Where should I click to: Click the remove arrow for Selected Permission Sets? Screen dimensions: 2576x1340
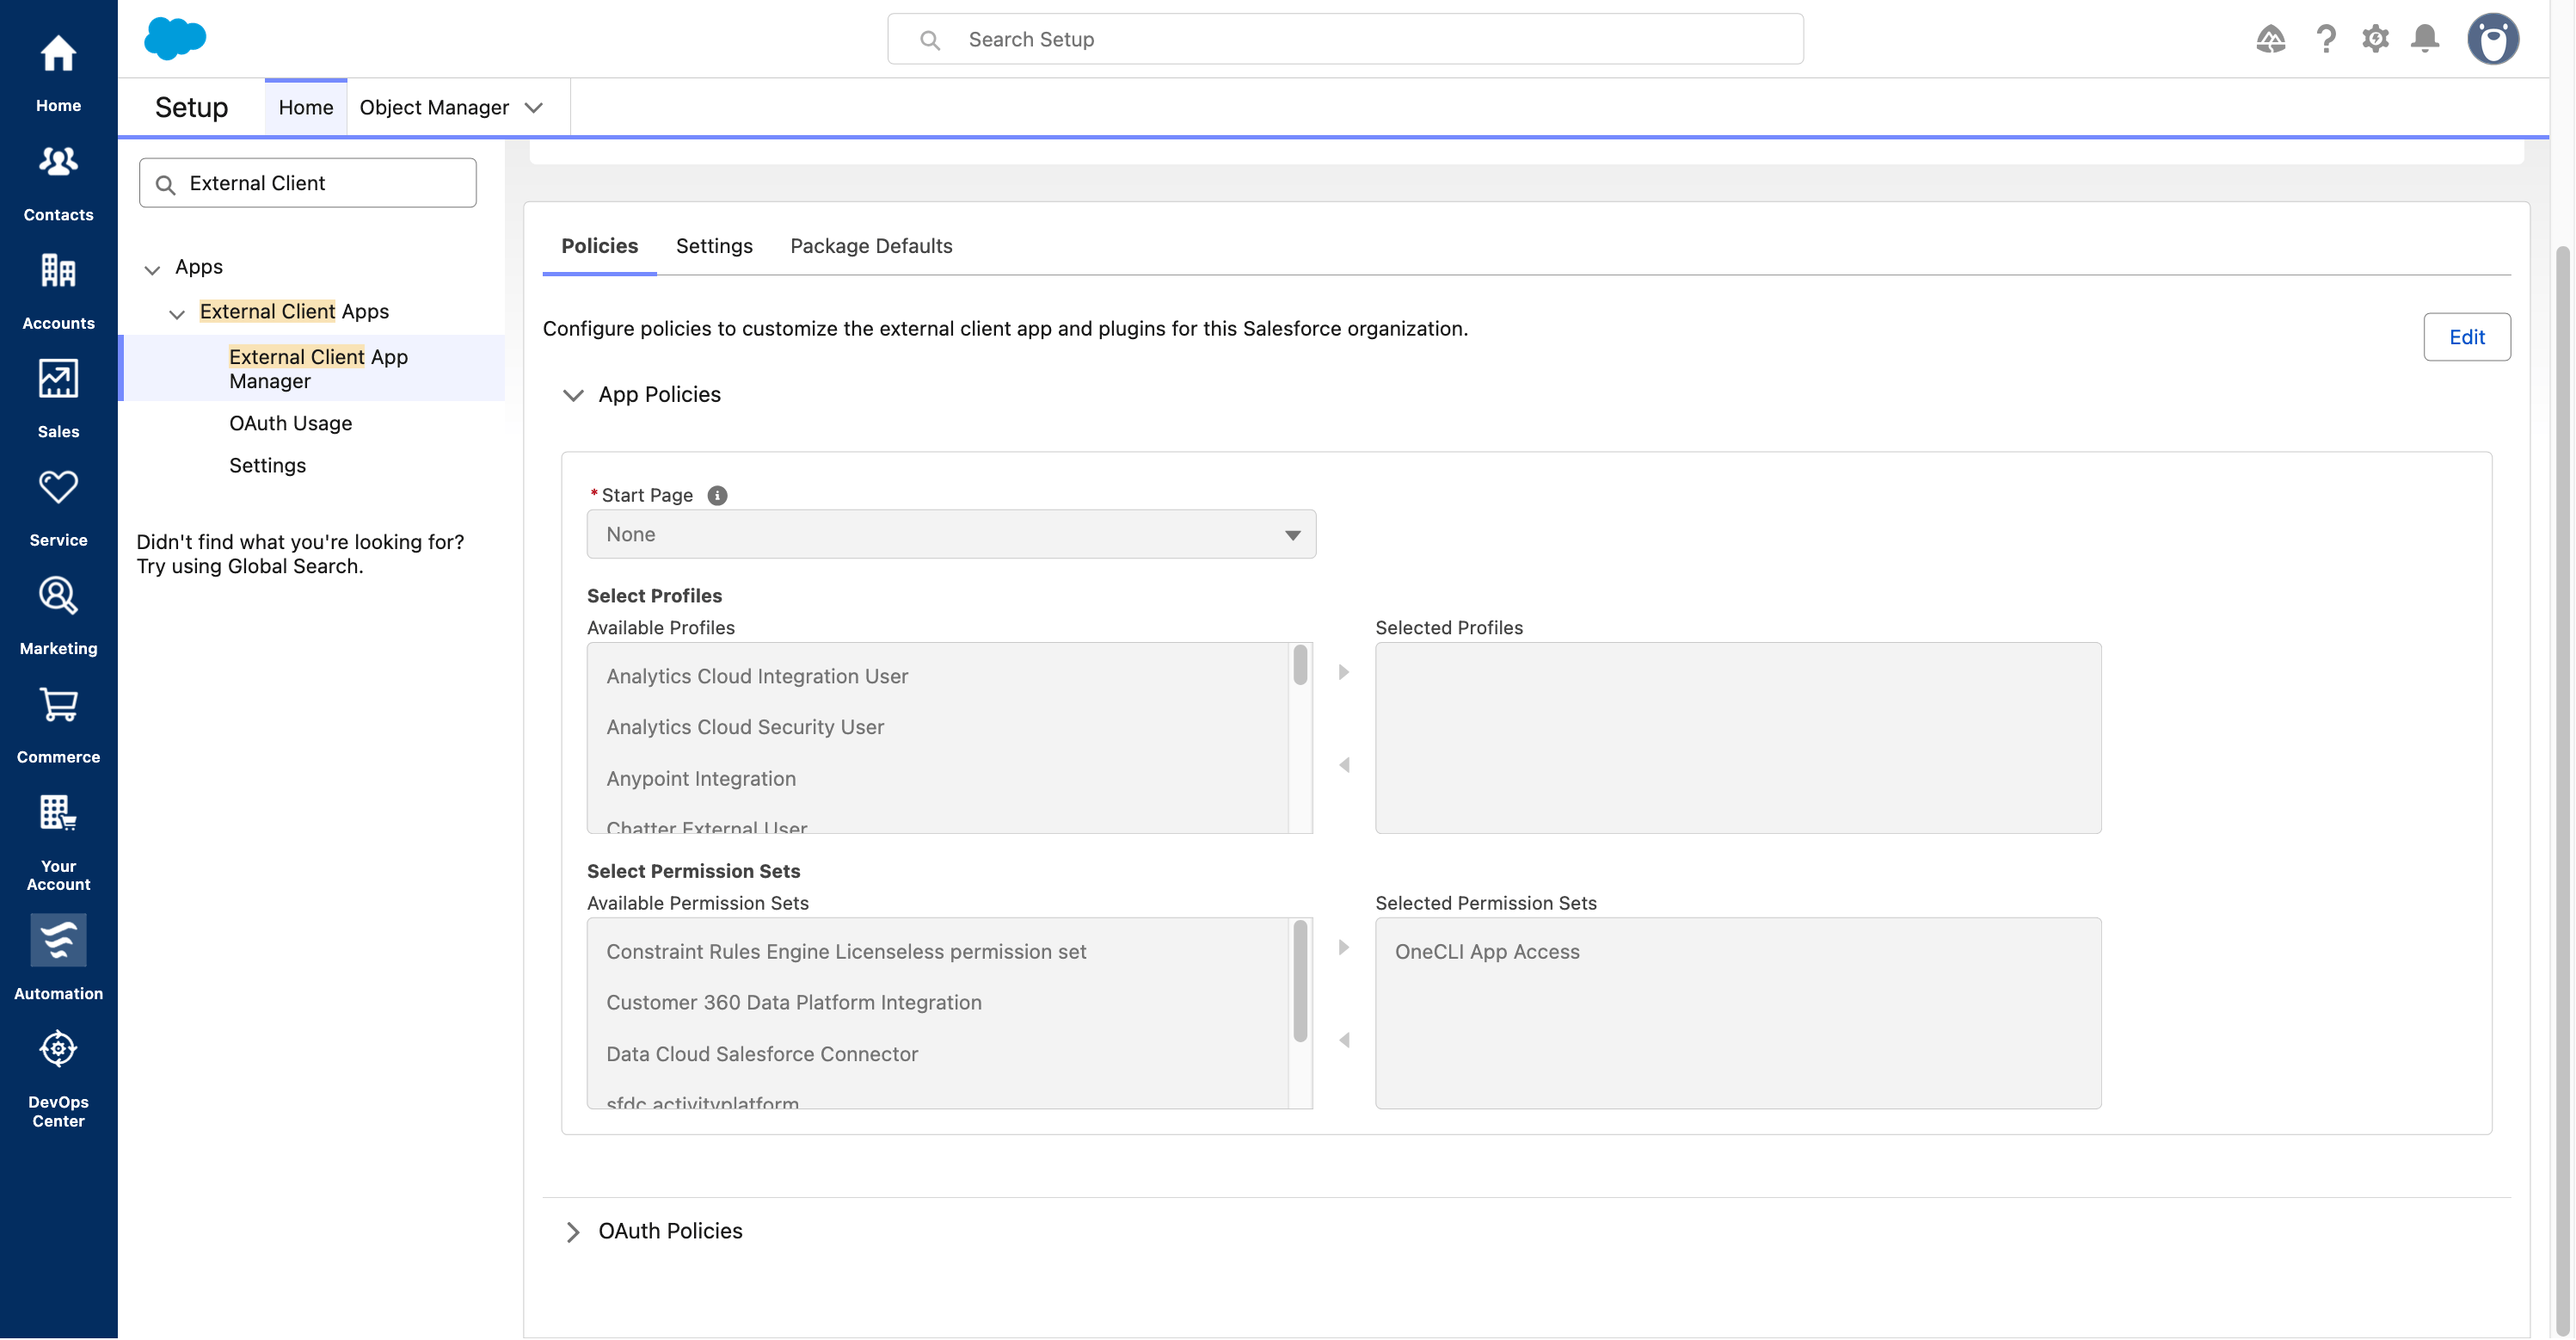[x=1343, y=1041]
